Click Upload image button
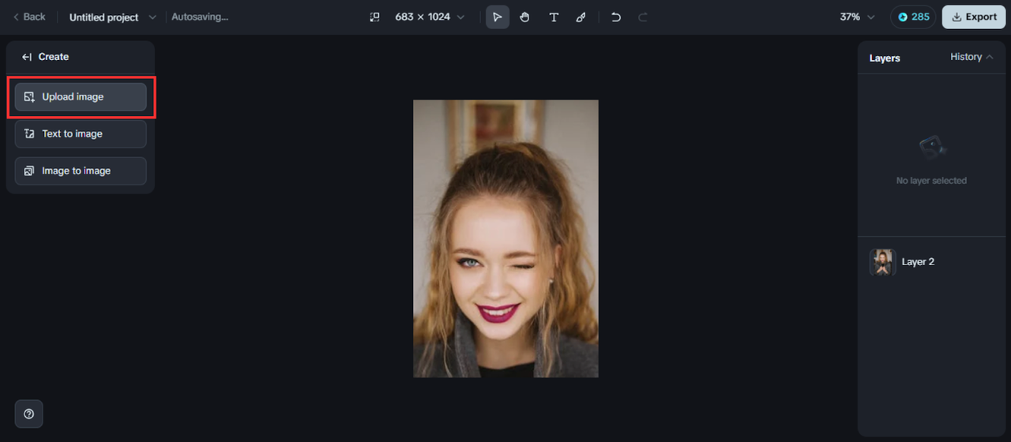1011x442 pixels. tap(81, 96)
